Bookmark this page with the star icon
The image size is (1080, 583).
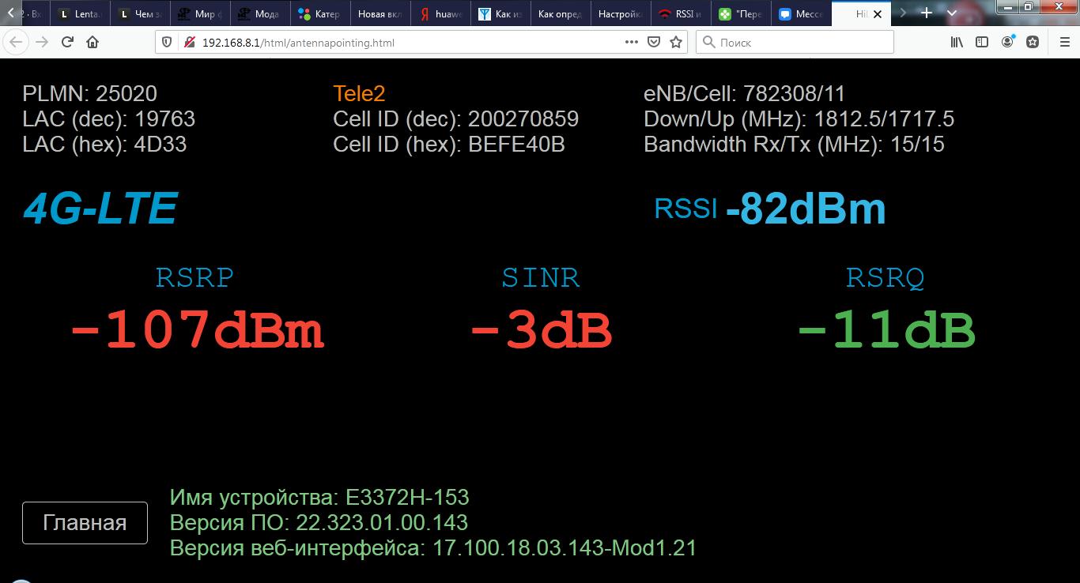pyautogui.click(x=675, y=43)
